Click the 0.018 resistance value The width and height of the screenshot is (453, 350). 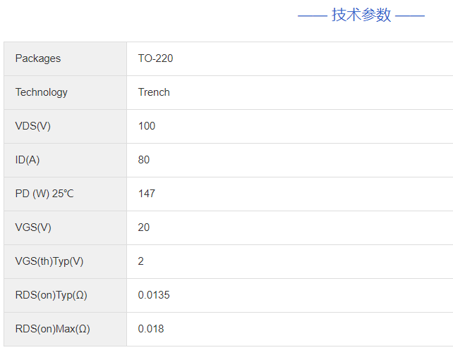point(151,329)
